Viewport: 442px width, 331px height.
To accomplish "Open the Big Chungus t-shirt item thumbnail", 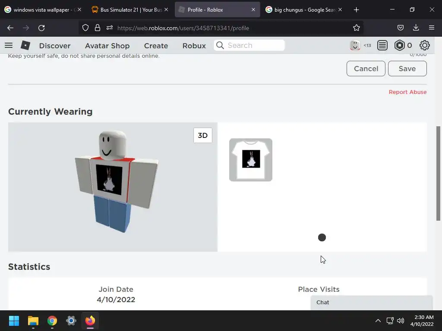I will click(251, 159).
